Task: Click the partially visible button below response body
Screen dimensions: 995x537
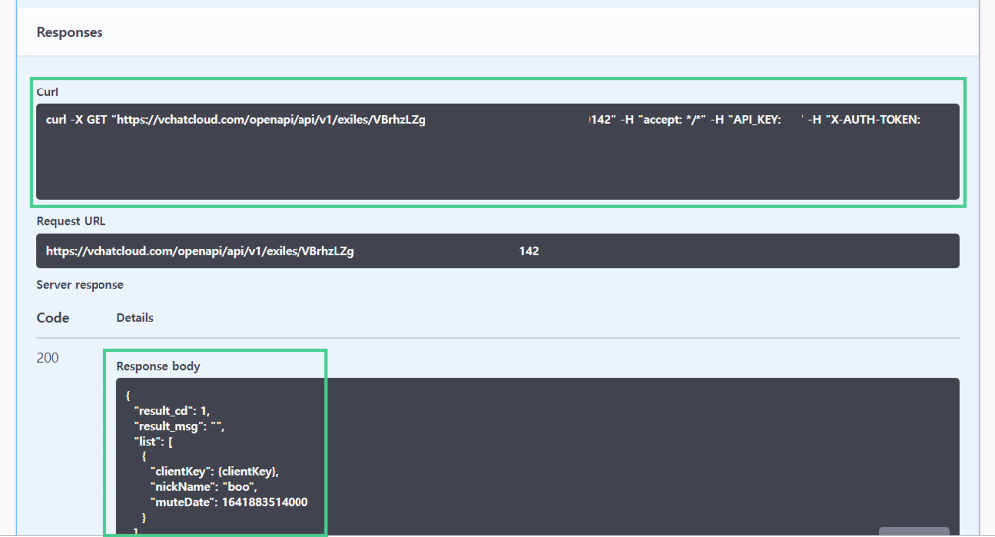Action: tap(913, 532)
